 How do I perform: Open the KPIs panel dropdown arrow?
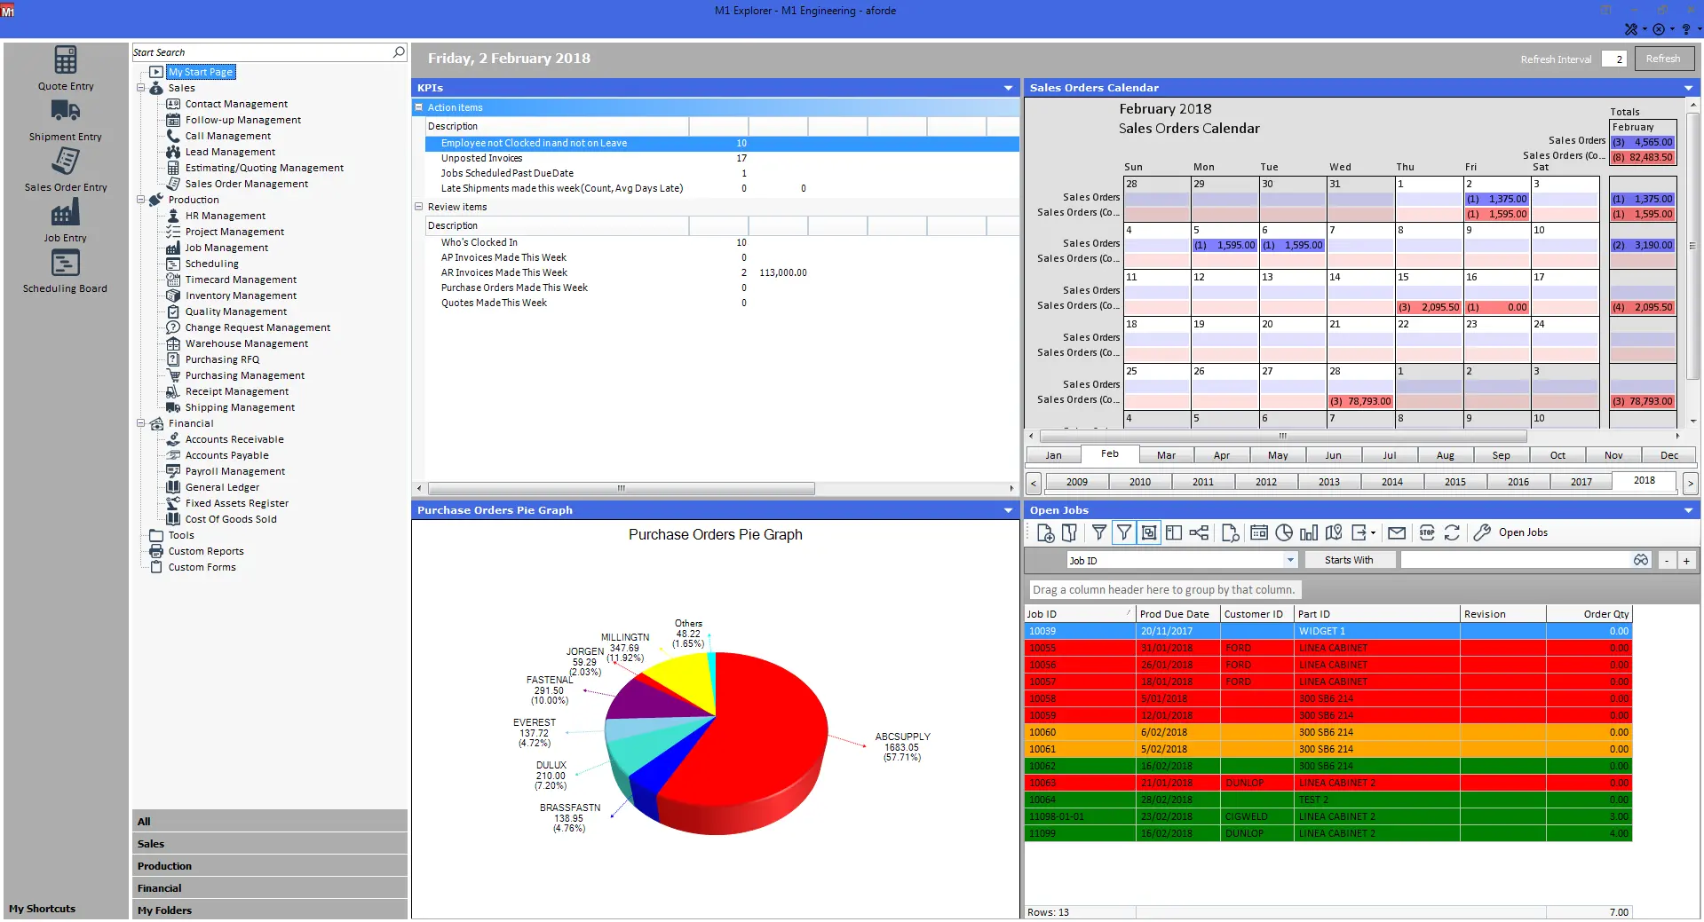[1008, 88]
